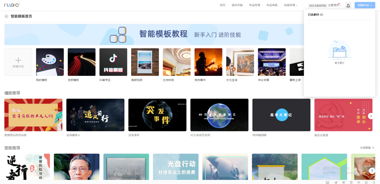380x184 pixels.
Task: Open 作品审批 in top navigation
Action: 272,5
